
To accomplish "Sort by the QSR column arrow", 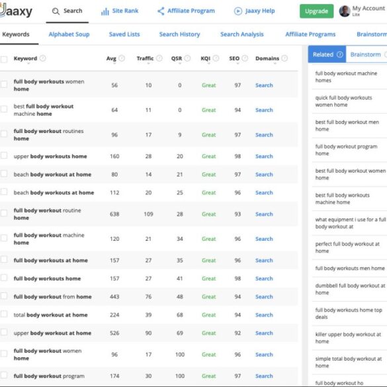I will [180, 64].
